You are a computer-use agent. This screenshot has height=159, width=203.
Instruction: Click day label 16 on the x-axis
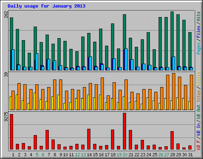(x=101, y=155)
